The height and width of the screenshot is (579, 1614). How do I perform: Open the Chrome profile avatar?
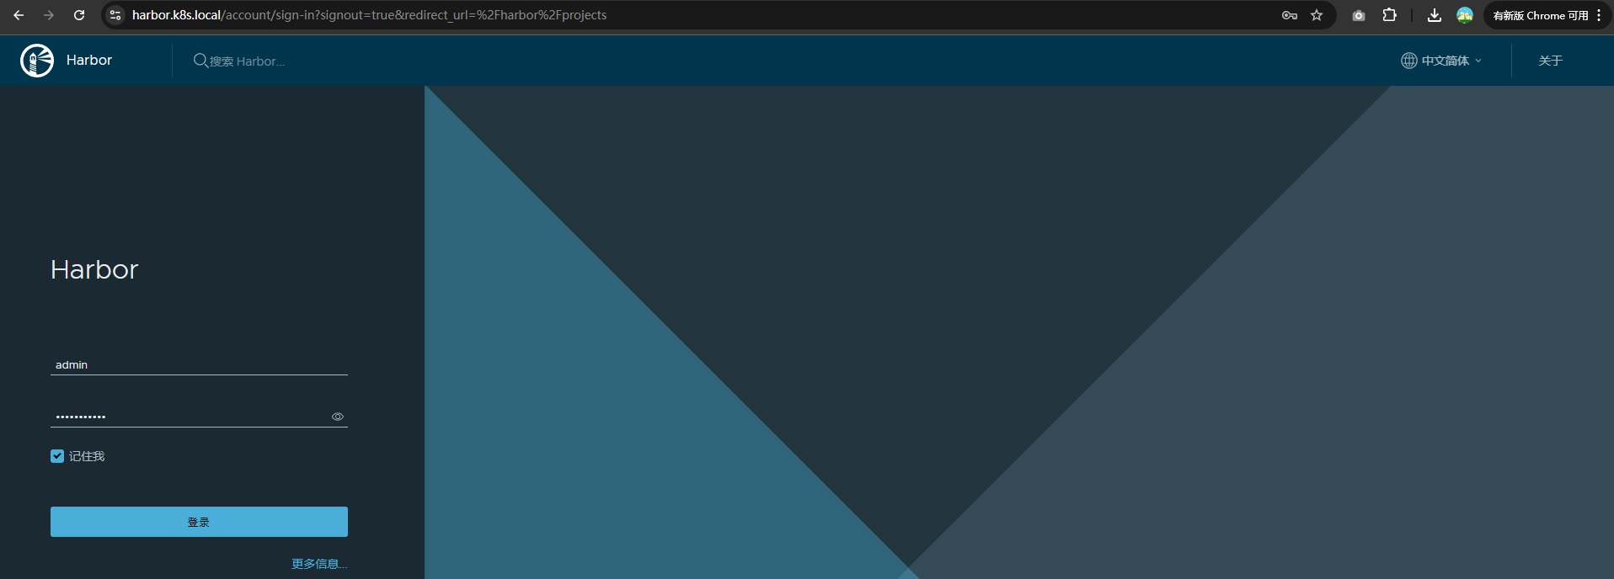click(x=1465, y=15)
